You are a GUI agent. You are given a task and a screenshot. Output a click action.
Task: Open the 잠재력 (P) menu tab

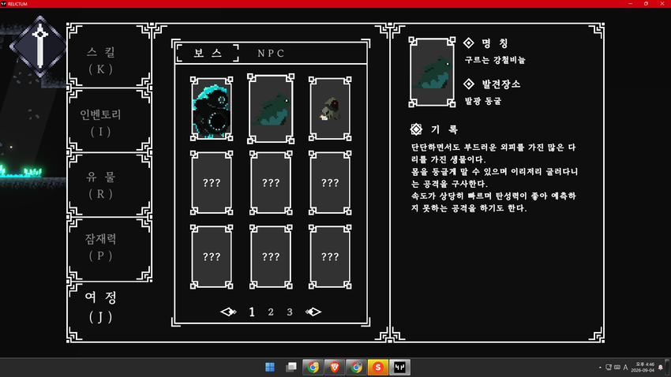point(110,248)
